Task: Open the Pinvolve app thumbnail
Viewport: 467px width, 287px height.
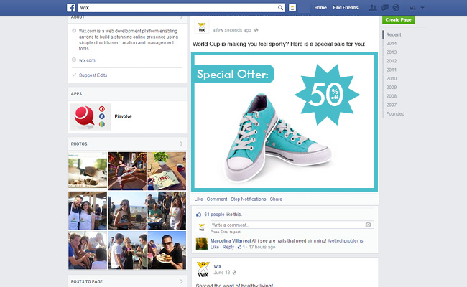Action: coord(91,116)
